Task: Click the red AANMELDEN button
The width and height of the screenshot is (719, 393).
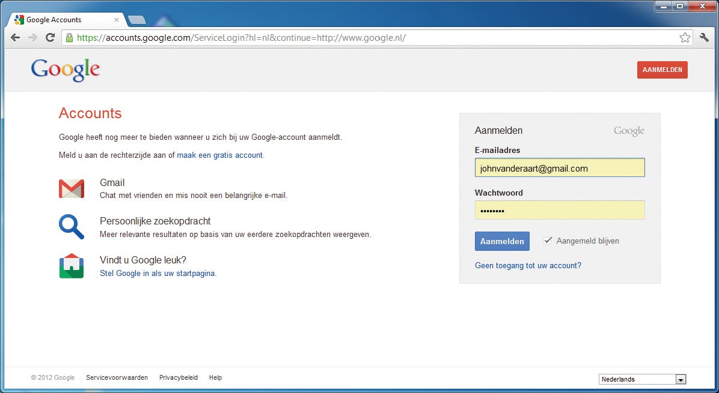Action: click(x=662, y=70)
